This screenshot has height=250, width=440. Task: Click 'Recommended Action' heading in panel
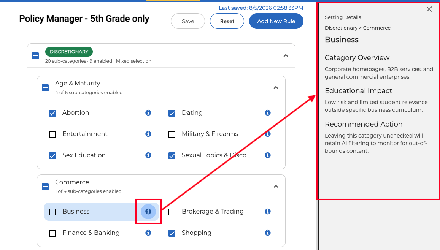click(x=364, y=124)
